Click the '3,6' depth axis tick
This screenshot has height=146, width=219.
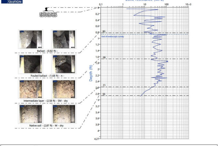97,118
